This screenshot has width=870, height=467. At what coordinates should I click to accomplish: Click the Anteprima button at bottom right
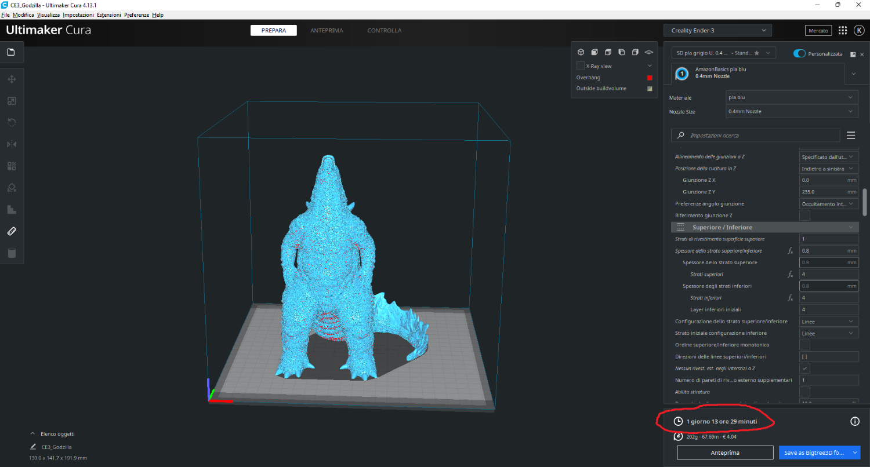pyautogui.click(x=725, y=453)
